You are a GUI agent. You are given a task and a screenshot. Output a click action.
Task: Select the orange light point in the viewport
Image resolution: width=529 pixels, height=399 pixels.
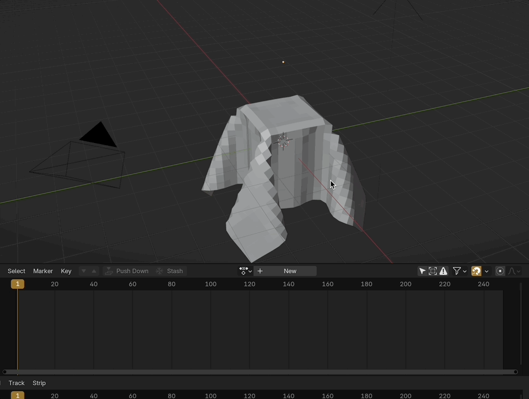[x=283, y=62]
